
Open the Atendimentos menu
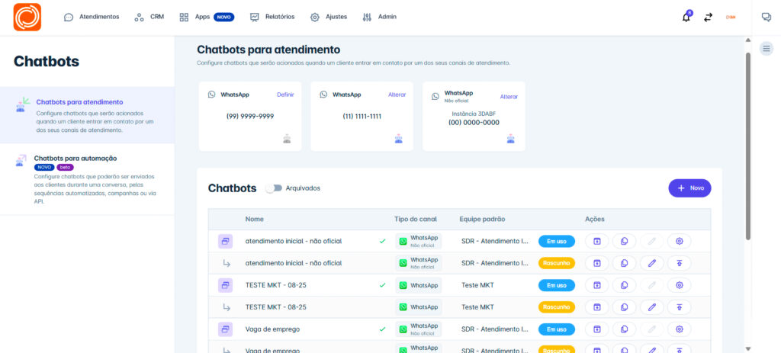click(92, 17)
